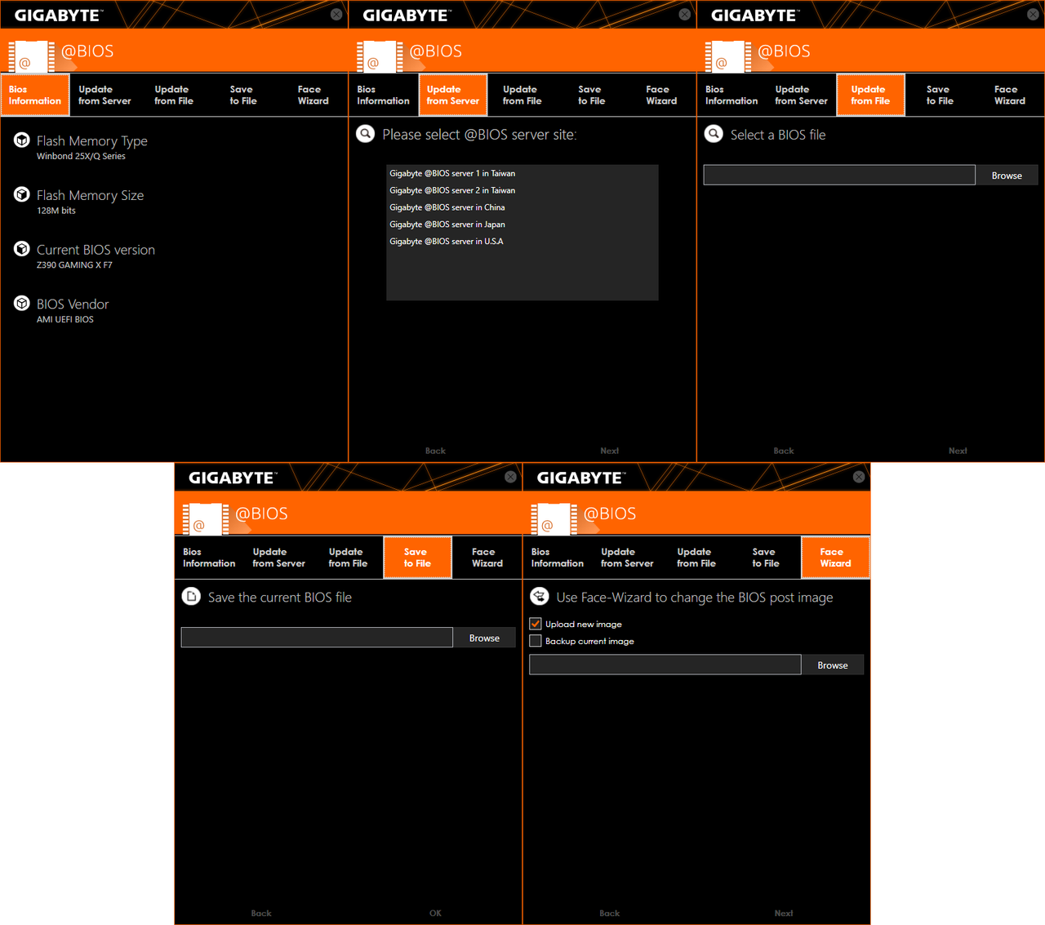Viewport: 1045px width, 925px height.
Task: Click magnifier icon beside 'Select a BIOS file'
Action: coord(714,134)
